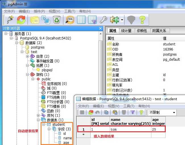
Task: Click the copy icon in edit data toolbar
Action: click(x=106, y=112)
